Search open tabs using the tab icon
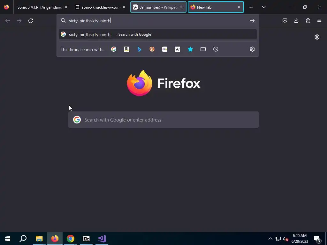The image size is (327, 245). pos(203,49)
